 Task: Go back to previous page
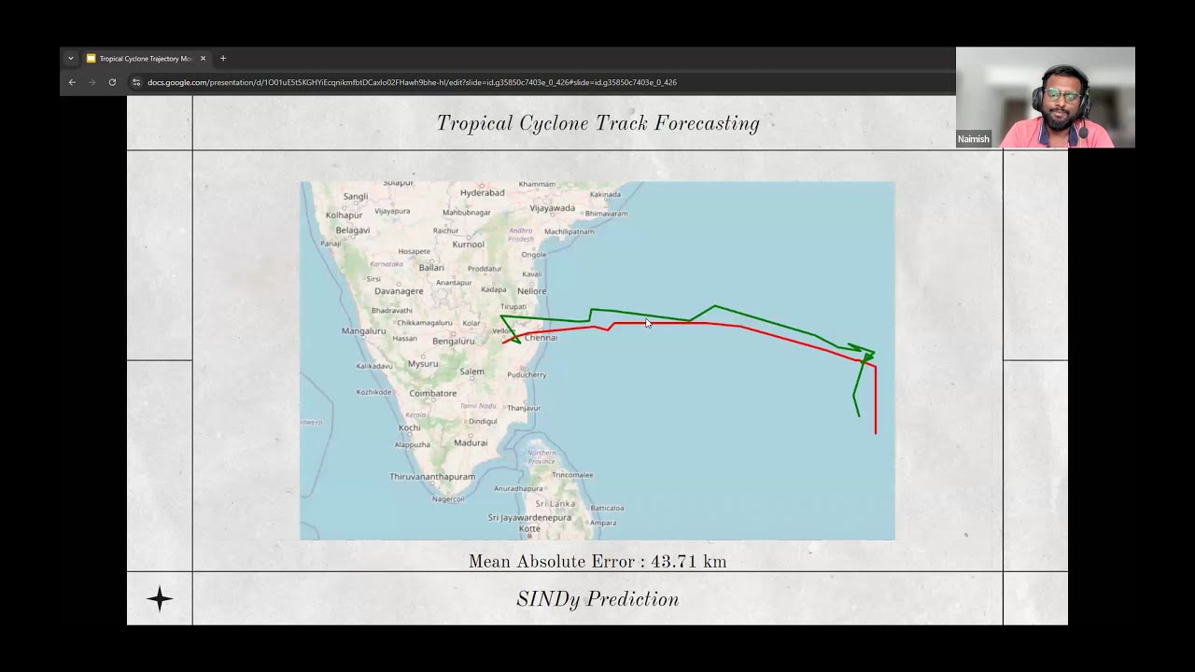tap(72, 82)
